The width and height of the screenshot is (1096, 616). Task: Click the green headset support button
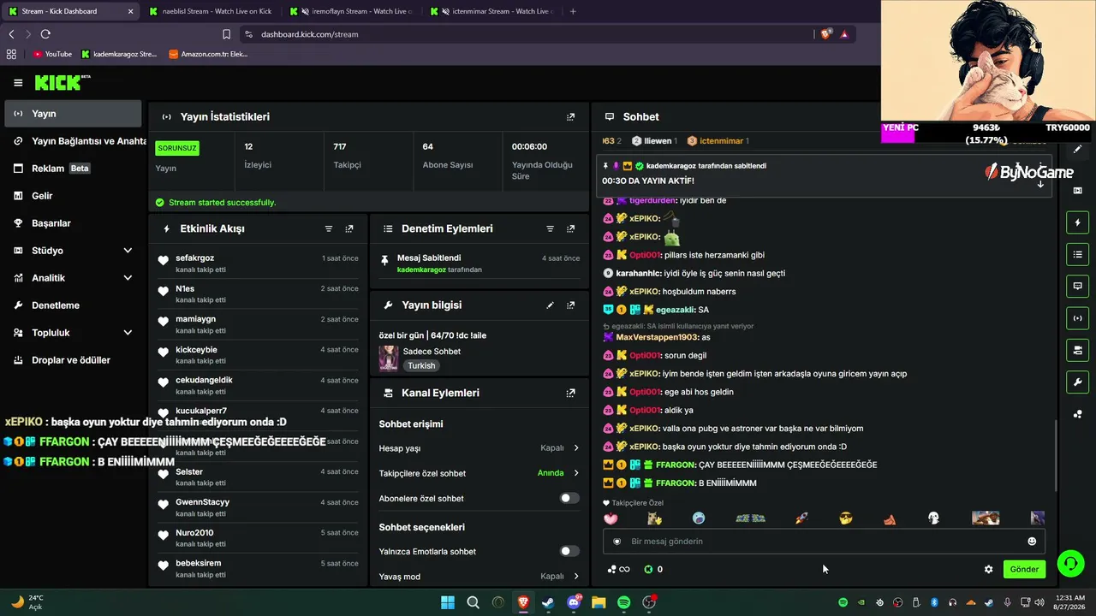tap(1070, 564)
